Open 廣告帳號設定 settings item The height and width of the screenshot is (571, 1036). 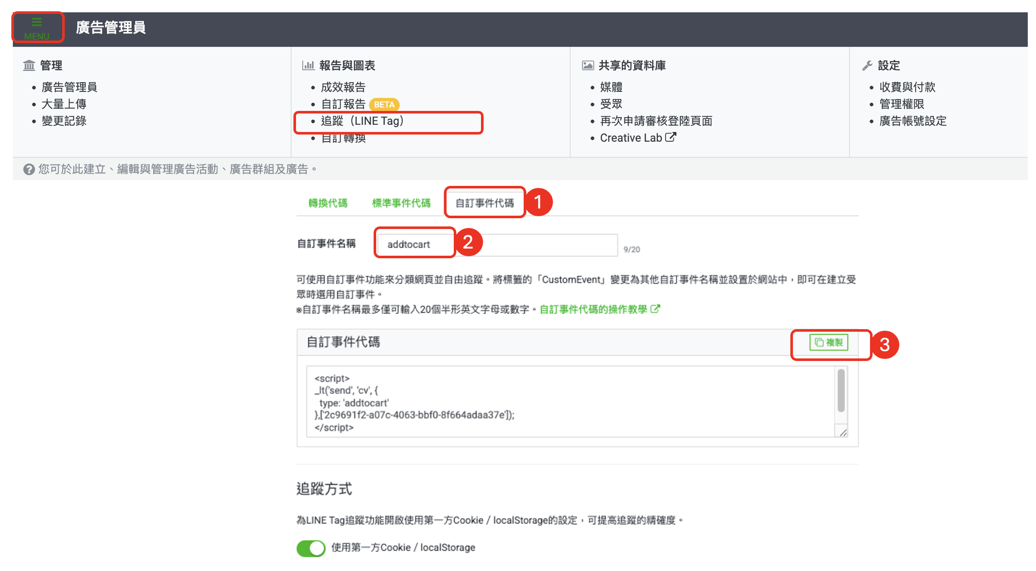pyautogui.click(x=913, y=121)
